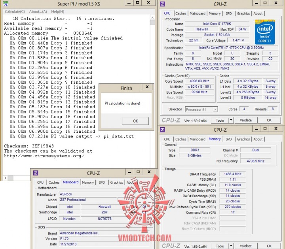The width and height of the screenshot is (285, 249).
Task: Click CAS# Latency value 11.0 clocks
Action: [232, 185]
